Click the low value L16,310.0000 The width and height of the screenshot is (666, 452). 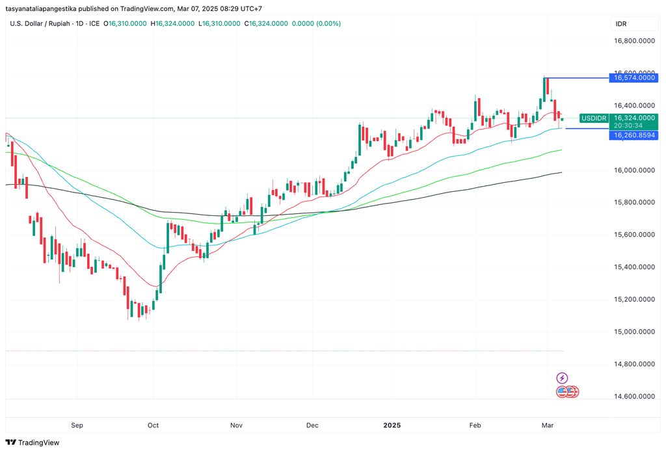219,24
